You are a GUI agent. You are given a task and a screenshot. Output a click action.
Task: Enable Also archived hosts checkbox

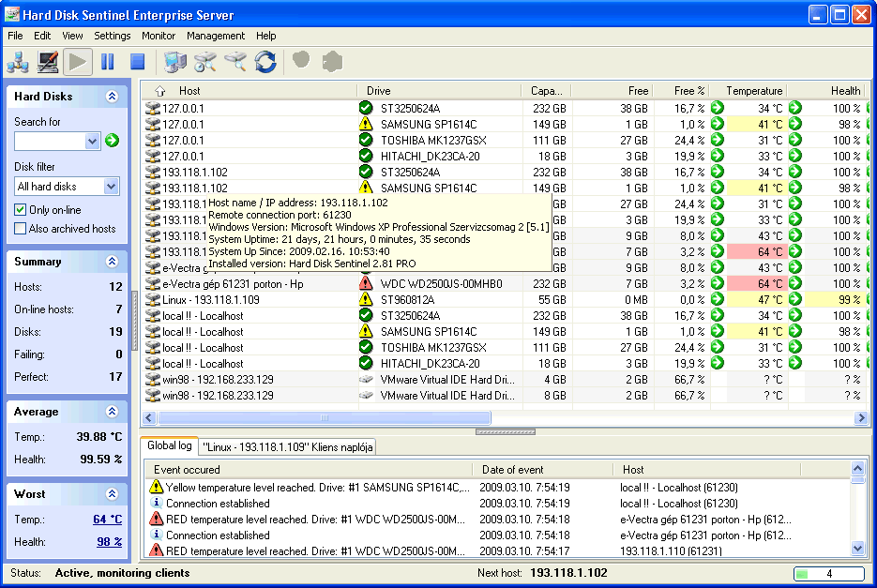click(x=21, y=229)
